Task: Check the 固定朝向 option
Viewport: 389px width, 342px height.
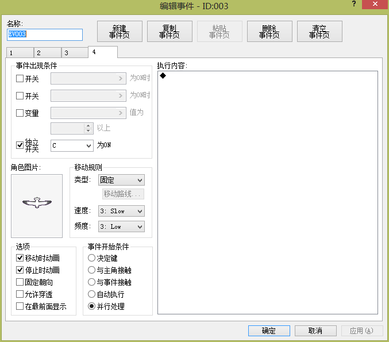Action: (x=20, y=282)
